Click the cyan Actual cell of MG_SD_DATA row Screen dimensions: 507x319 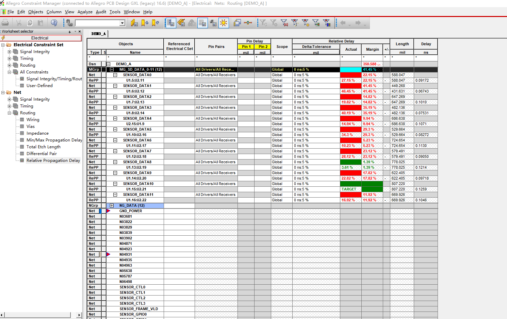(x=351, y=69)
